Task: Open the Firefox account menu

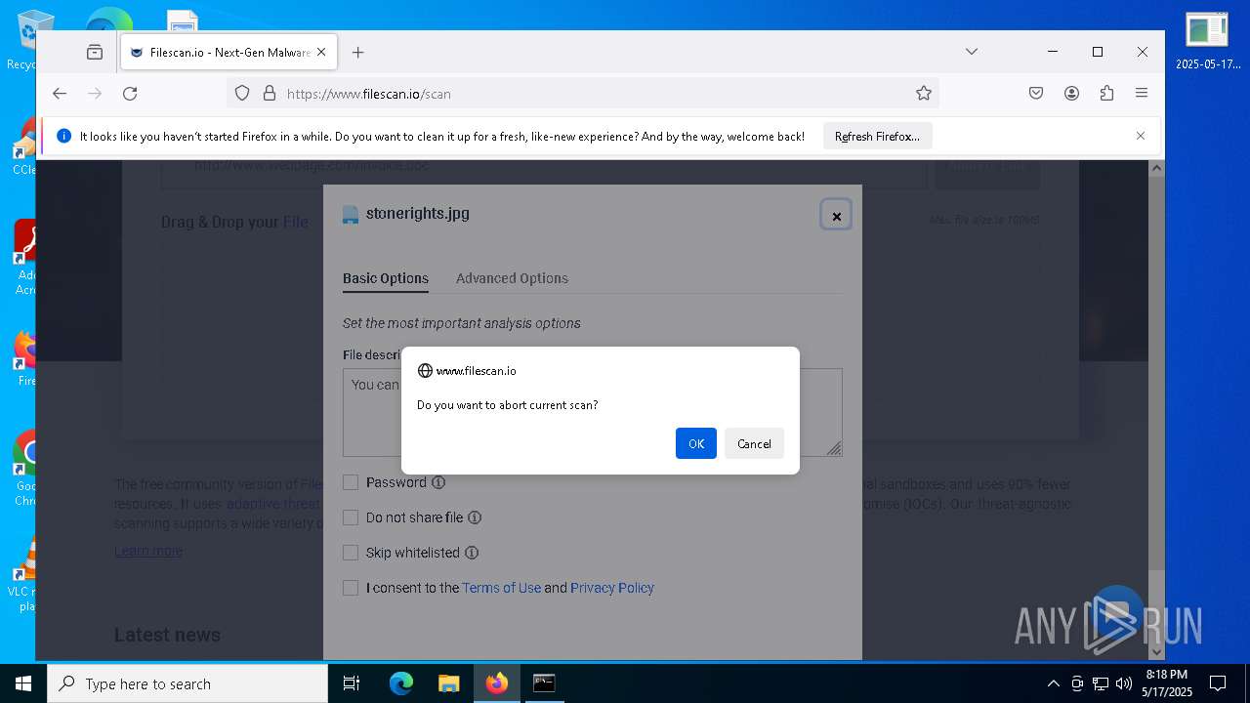Action: click(1071, 94)
